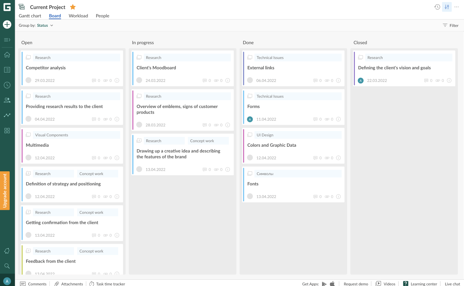Open notifications bell icon

pos(7,251)
